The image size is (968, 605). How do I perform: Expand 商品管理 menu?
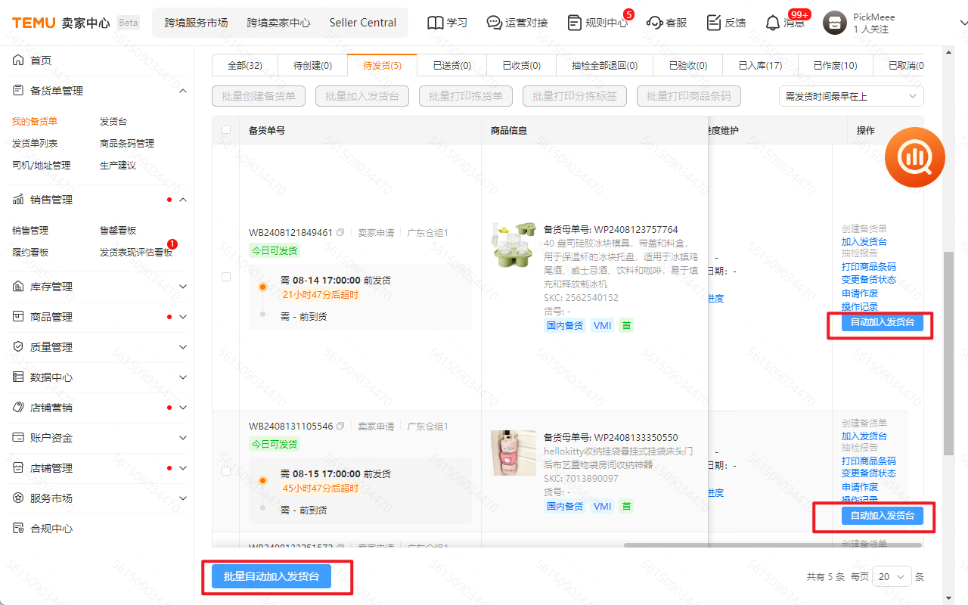pyautogui.click(x=182, y=317)
